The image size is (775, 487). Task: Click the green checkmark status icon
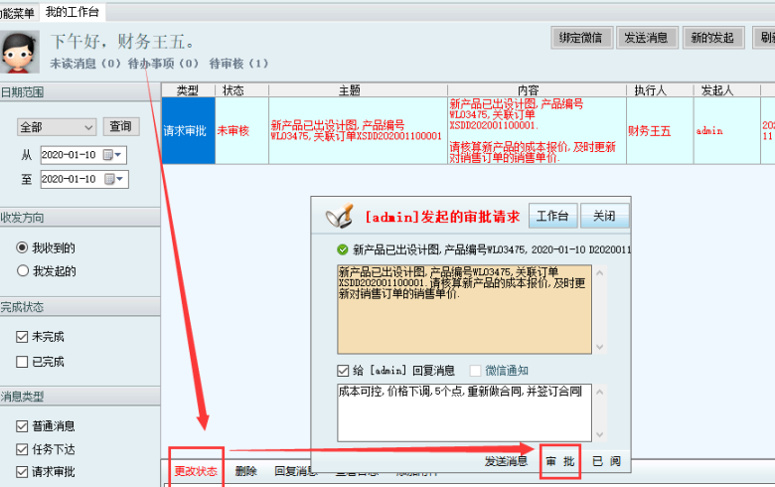343,249
